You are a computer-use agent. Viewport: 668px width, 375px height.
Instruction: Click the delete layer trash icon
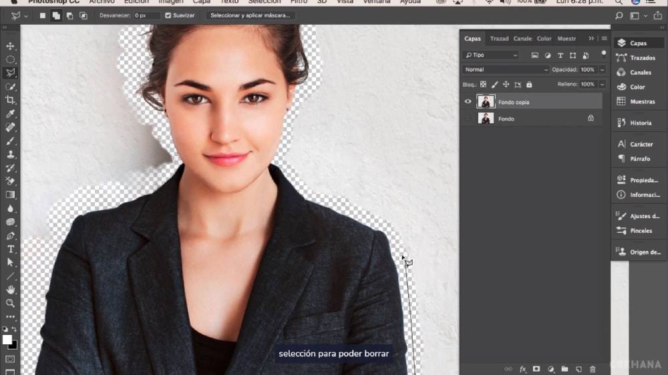pos(593,369)
